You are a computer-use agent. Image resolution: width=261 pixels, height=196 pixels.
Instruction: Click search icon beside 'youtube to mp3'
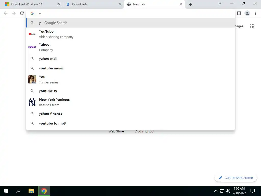32,123
